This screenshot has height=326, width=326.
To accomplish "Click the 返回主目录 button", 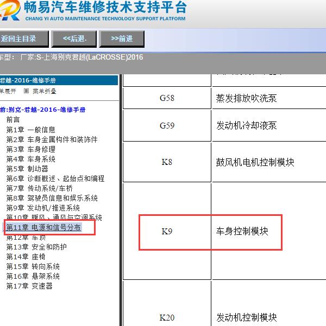I will pos(24,39).
